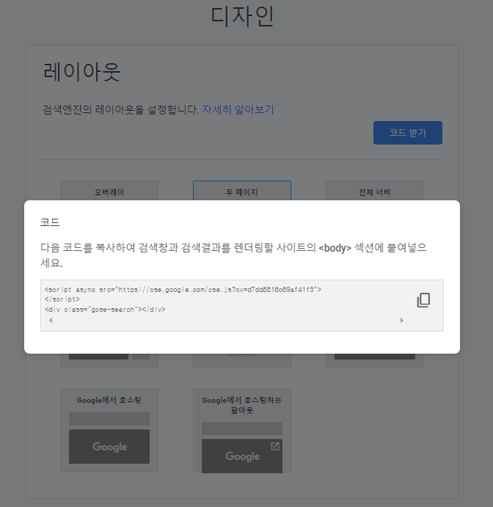Select the 전체 너비 layout option
This screenshot has width=493, height=507.
[374, 192]
